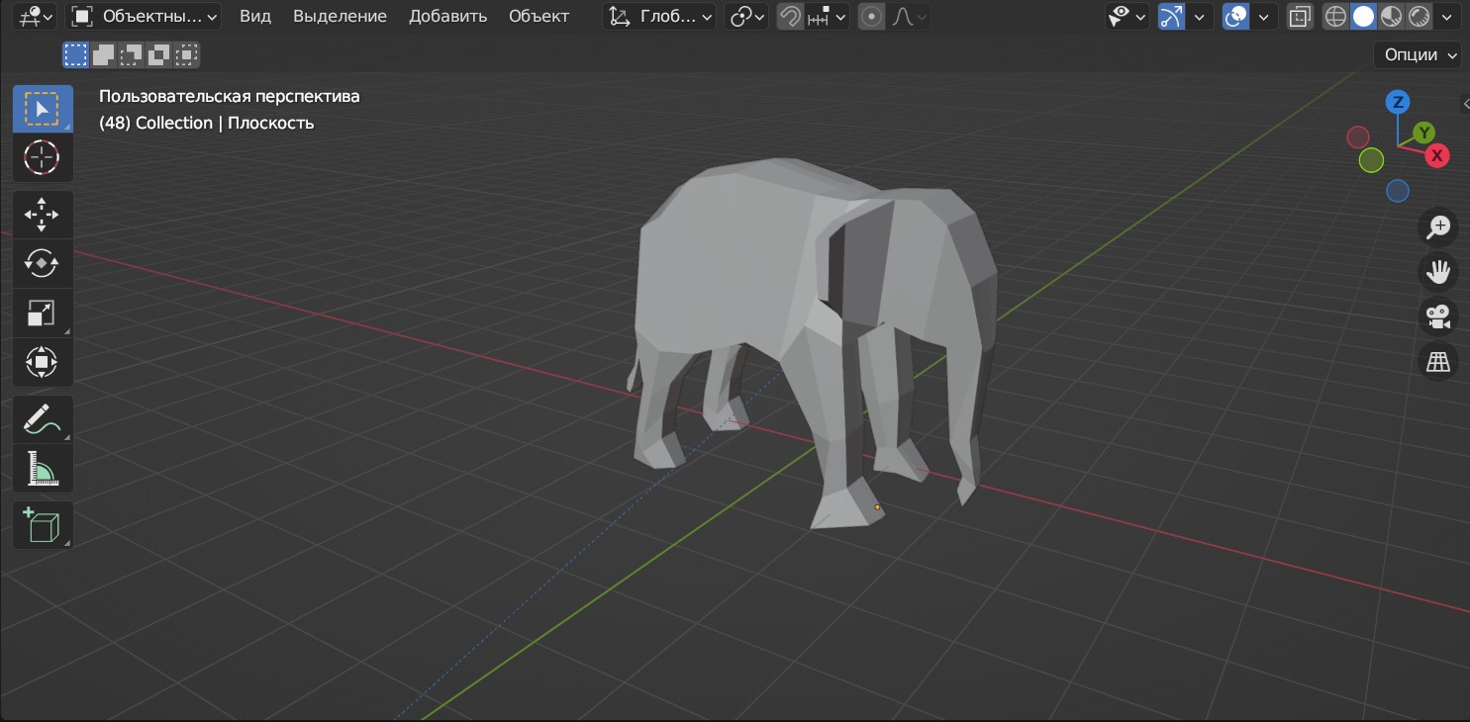Open the pivot point dropdown
1470x722 pixels.
tap(746, 16)
